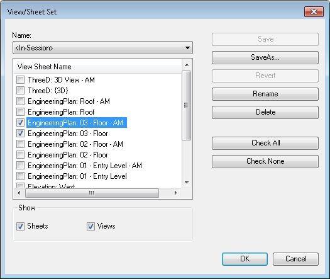
Task: Click the list's scroll down arrow
Action: point(187,183)
